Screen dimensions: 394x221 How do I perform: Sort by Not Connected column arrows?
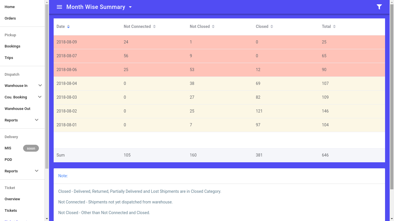(x=154, y=26)
